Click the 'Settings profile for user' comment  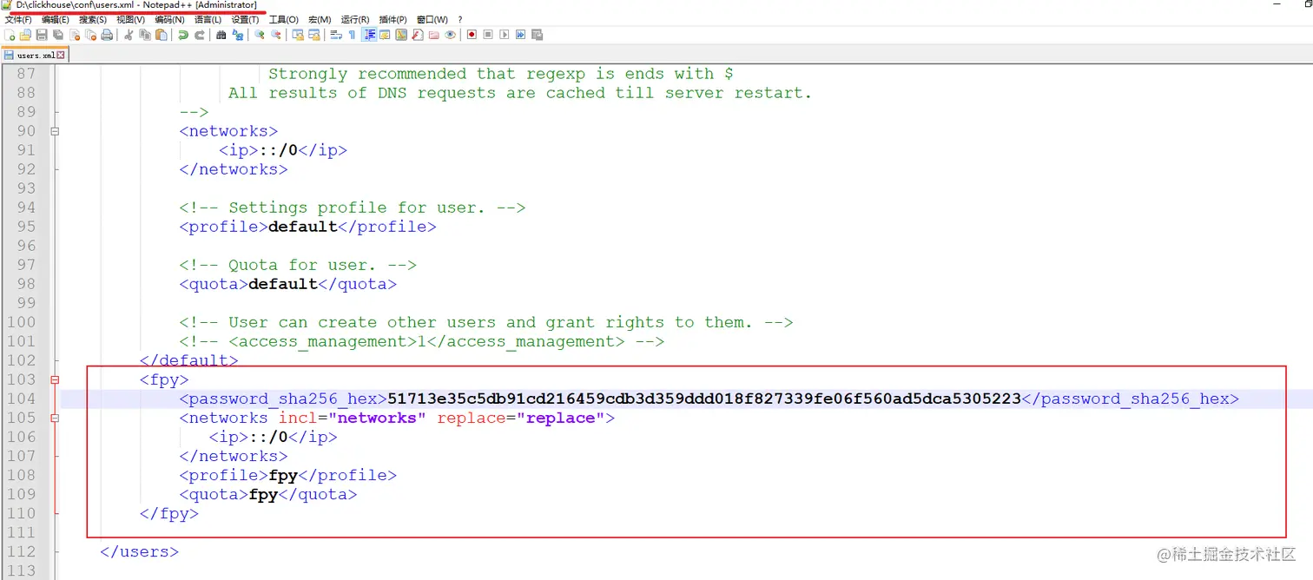point(353,208)
